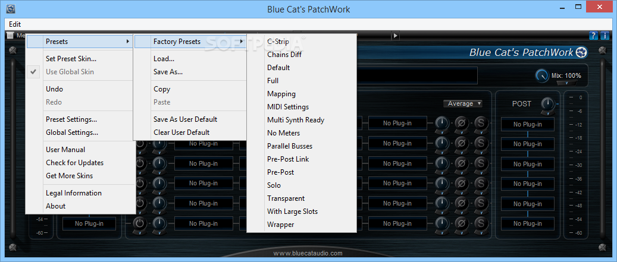Click the gain knob in the first chain row
Image resolution: width=617 pixels, height=262 pixels.
(x=442, y=124)
